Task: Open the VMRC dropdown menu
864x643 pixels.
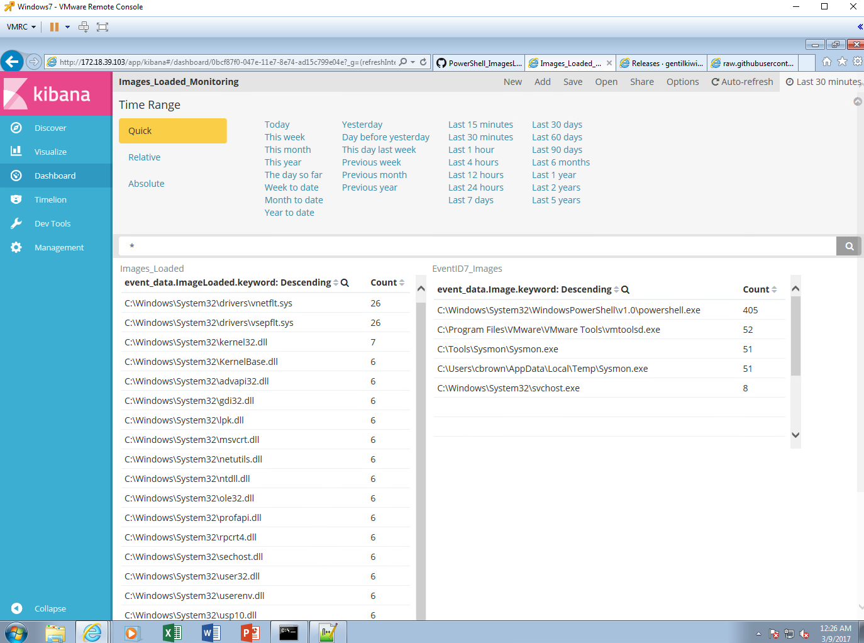Action: [x=21, y=27]
